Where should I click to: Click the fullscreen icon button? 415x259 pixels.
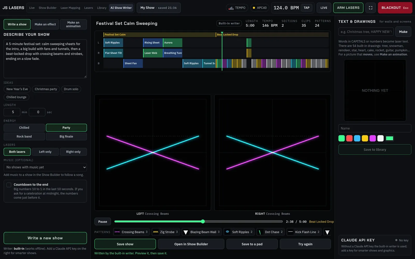coord(371,8)
